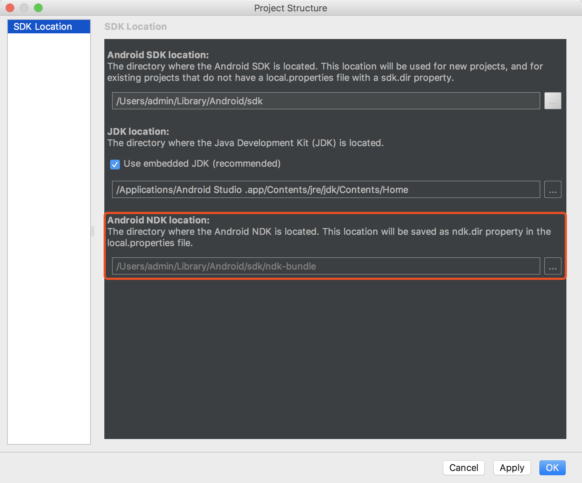Image resolution: width=582 pixels, height=483 pixels.
Task: Click the Use embedded JDK (recommended) label
Action: coord(202,163)
